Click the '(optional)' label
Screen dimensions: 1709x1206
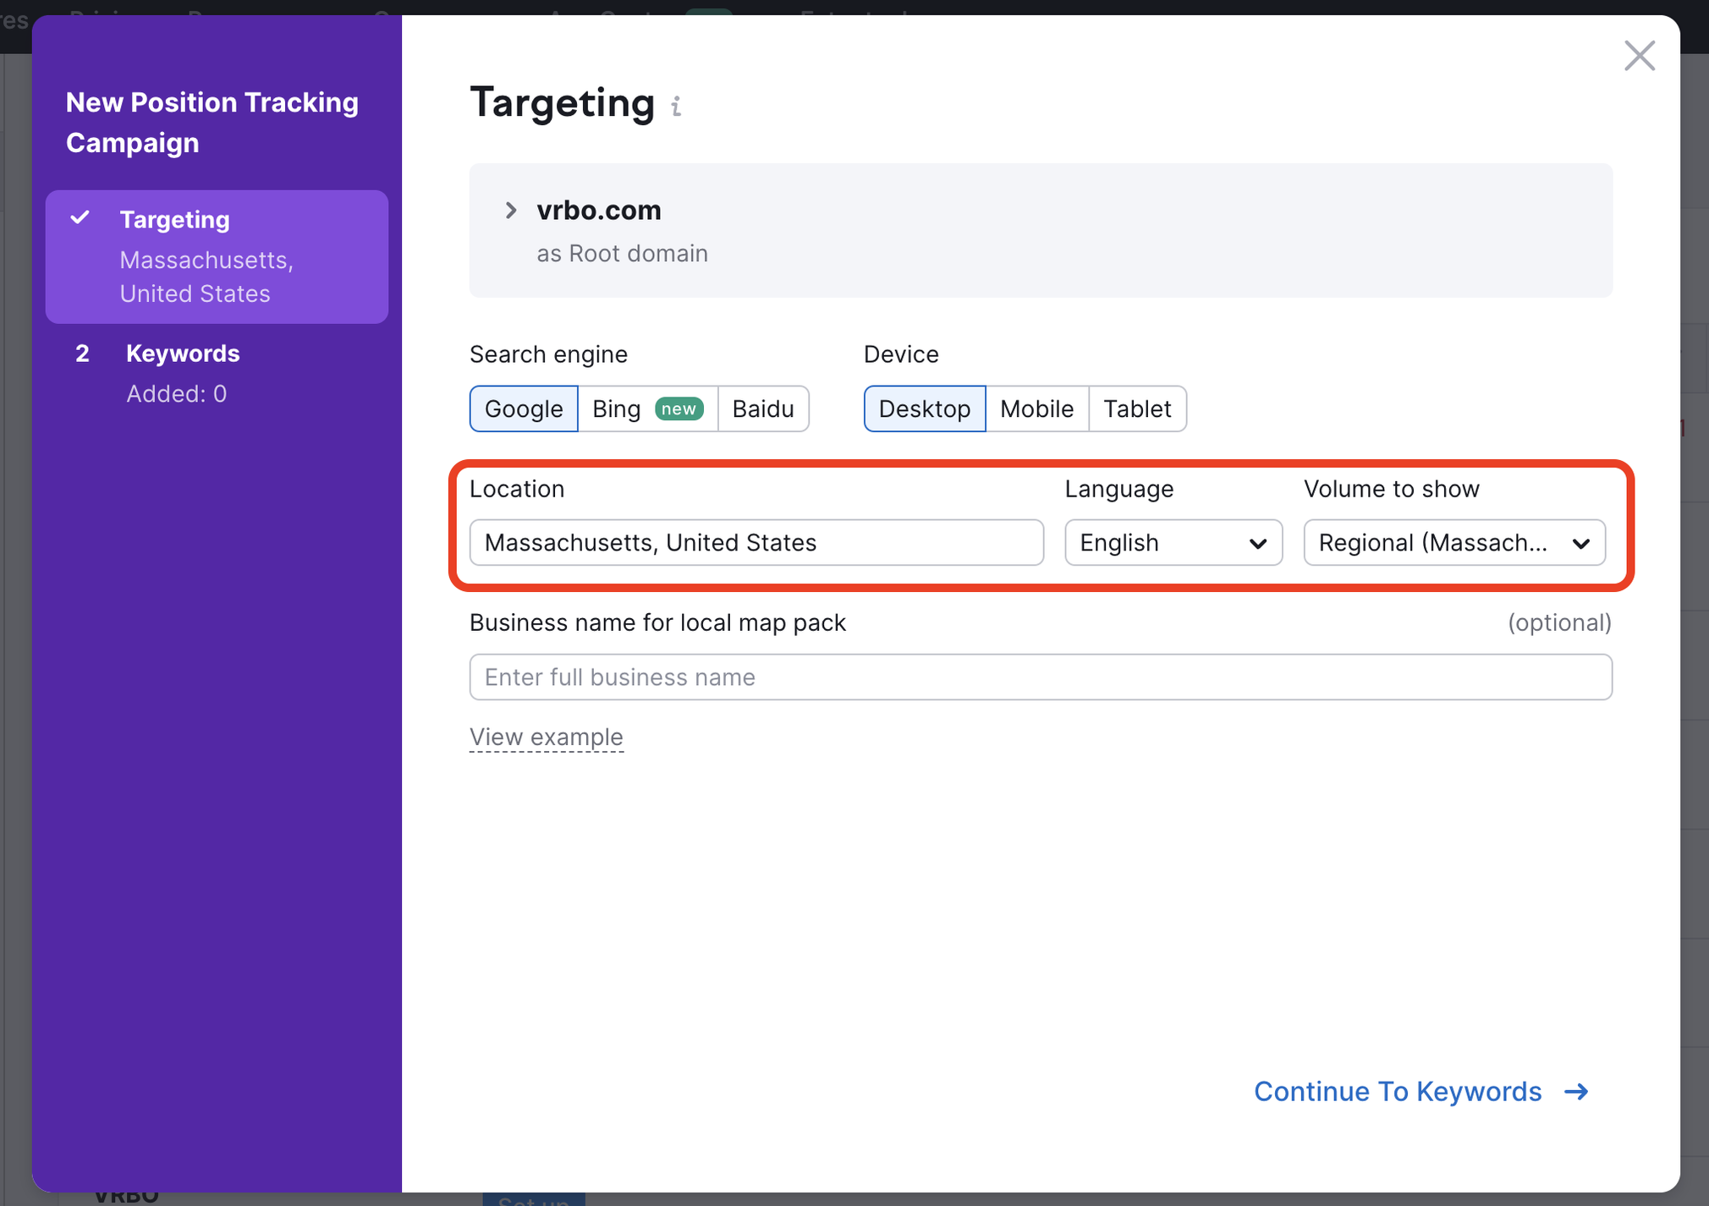pos(1559,623)
